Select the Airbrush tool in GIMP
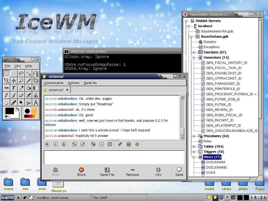The image size is (268, 201). (28, 95)
